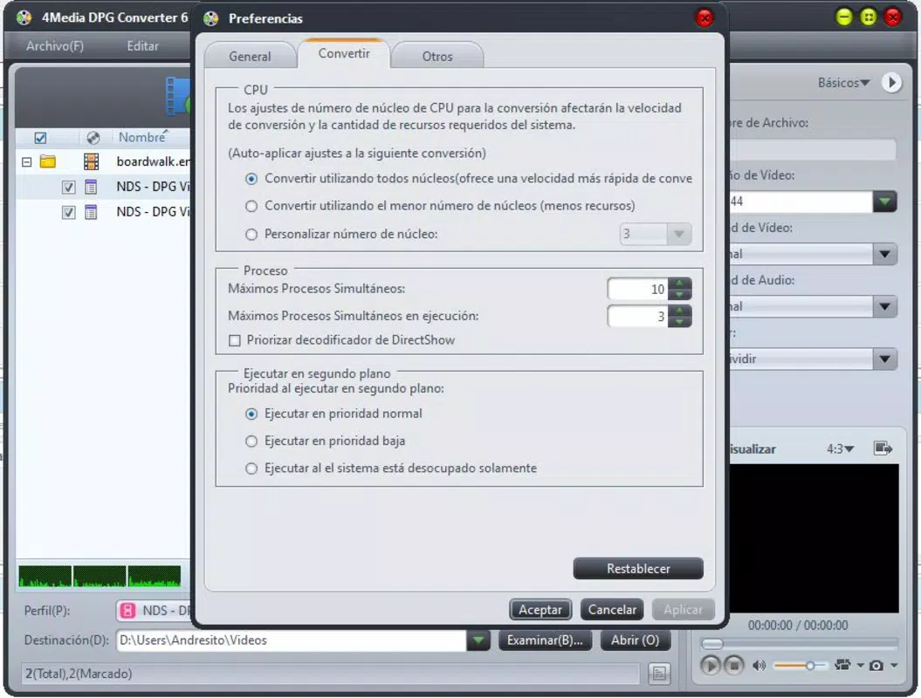Uncheck the second NDS - DPG profile row
The image size is (921, 698).
[x=69, y=213]
